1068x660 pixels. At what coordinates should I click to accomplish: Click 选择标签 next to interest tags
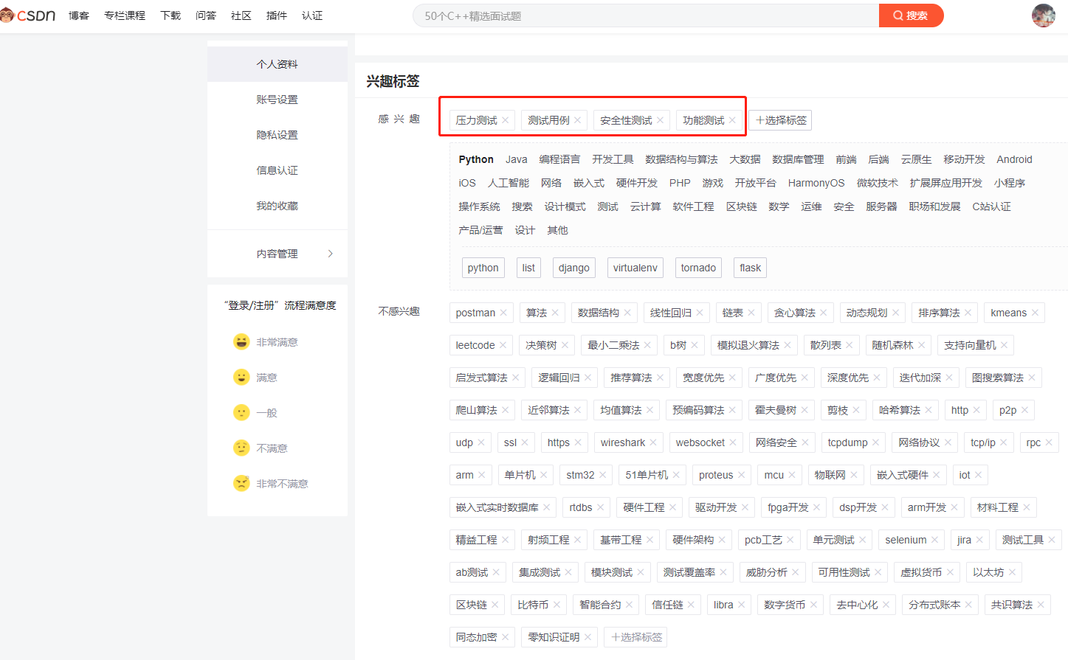coord(781,120)
